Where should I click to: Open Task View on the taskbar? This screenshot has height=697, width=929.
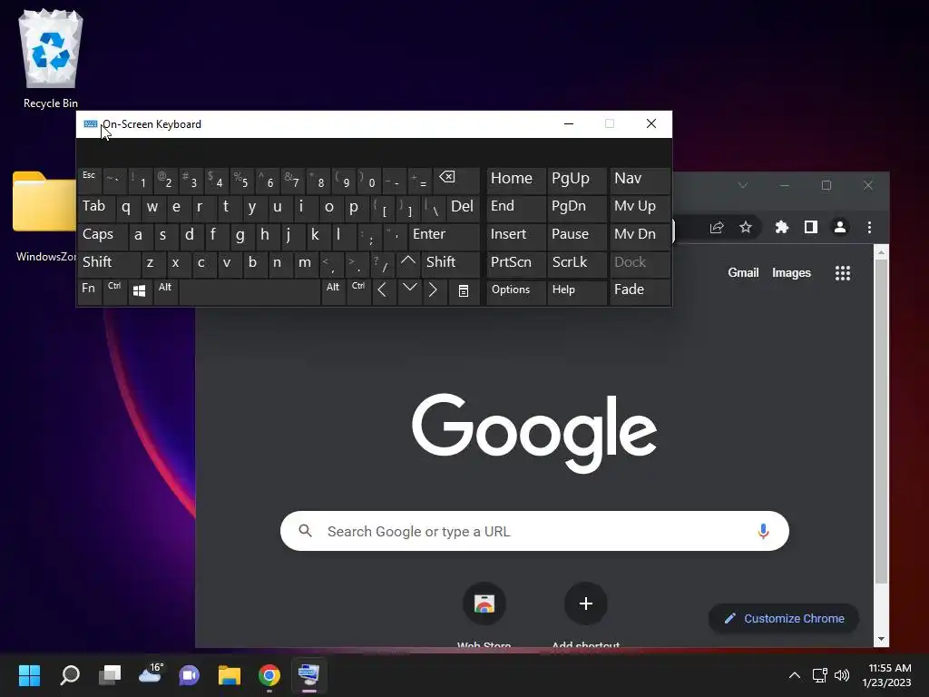tap(110, 675)
